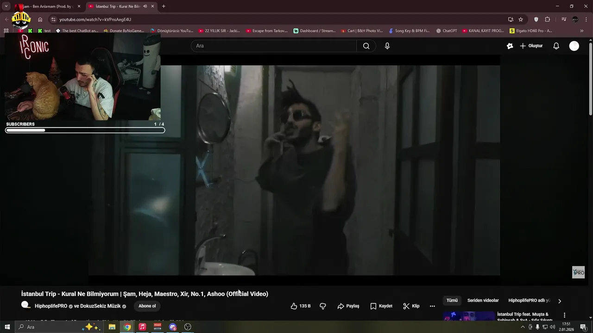Click the Windows taskbar Ara search box
The image size is (593, 333).
59,327
